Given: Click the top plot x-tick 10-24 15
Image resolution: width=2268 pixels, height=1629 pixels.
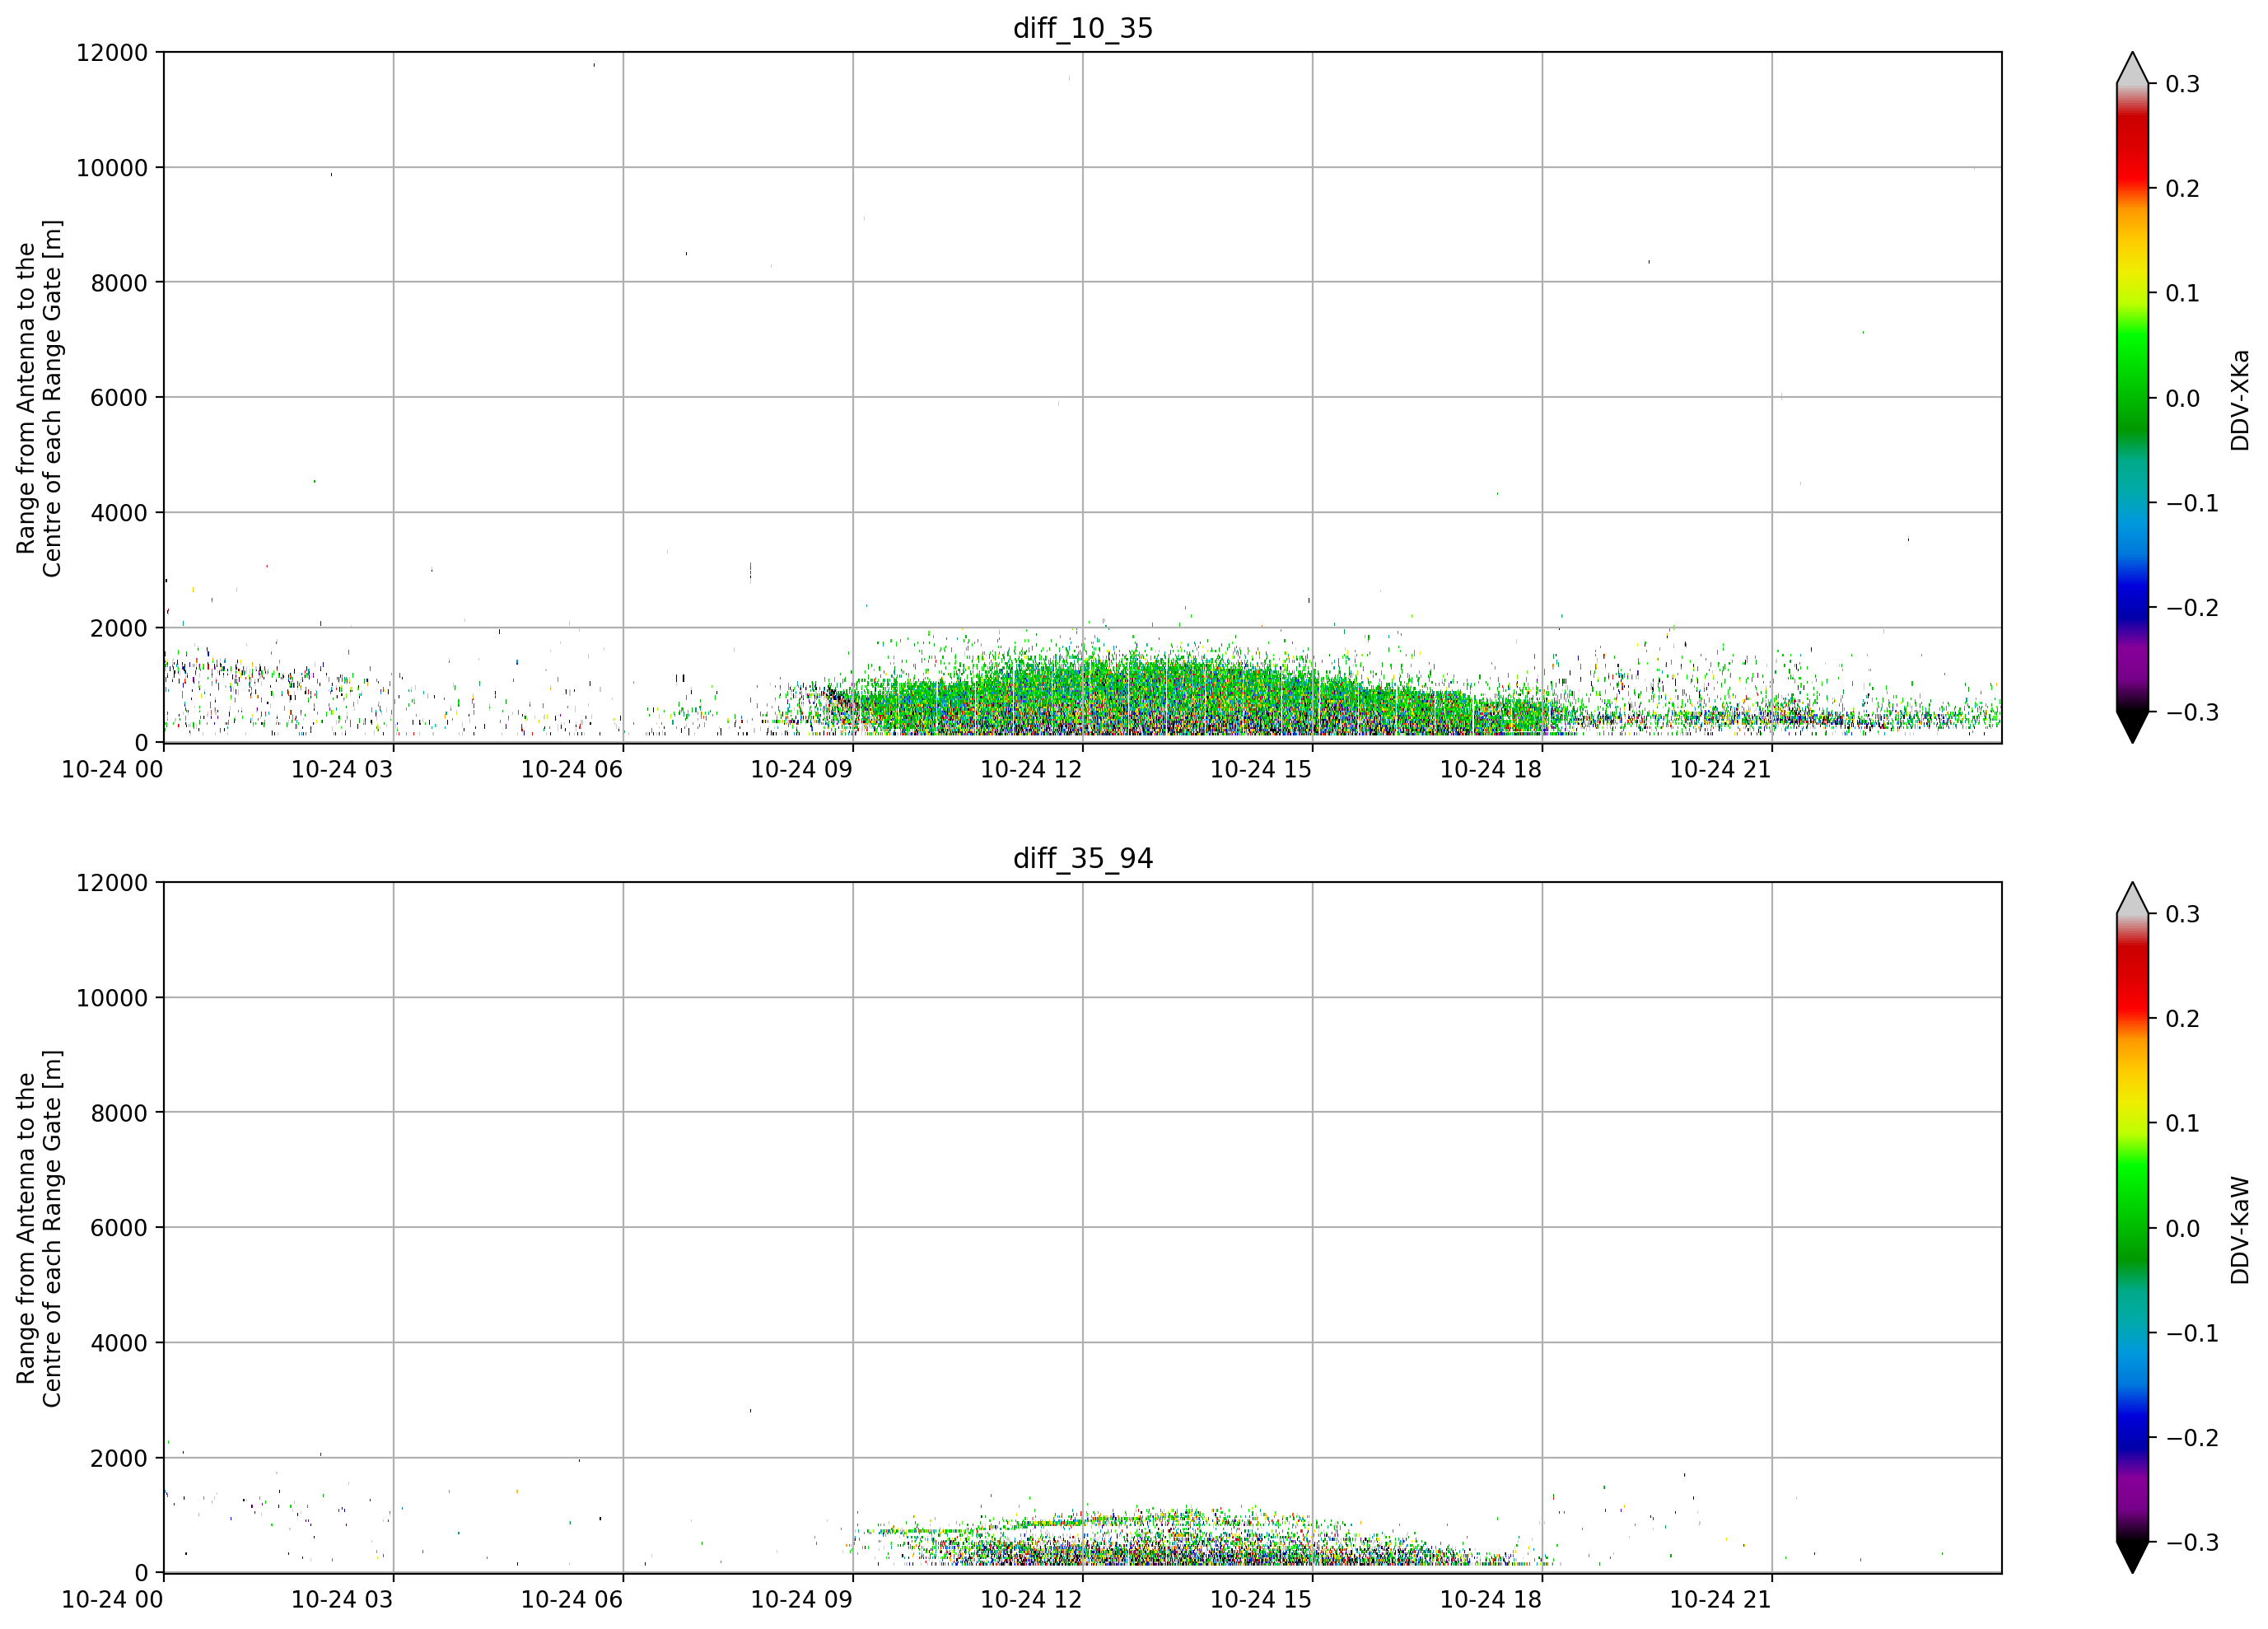Looking at the screenshot, I should click(x=1261, y=769).
